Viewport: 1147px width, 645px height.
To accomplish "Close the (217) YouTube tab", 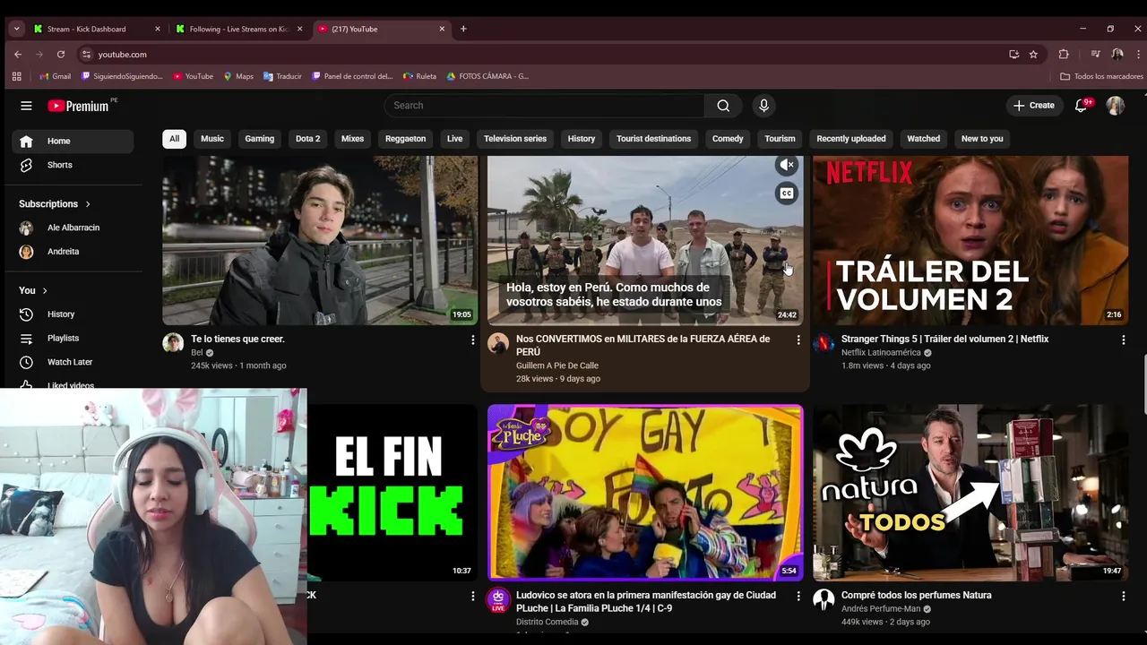I will (442, 29).
